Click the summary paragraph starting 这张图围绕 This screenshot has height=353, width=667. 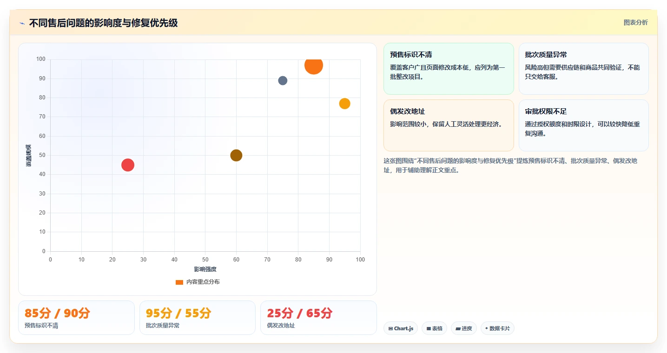click(510, 165)
